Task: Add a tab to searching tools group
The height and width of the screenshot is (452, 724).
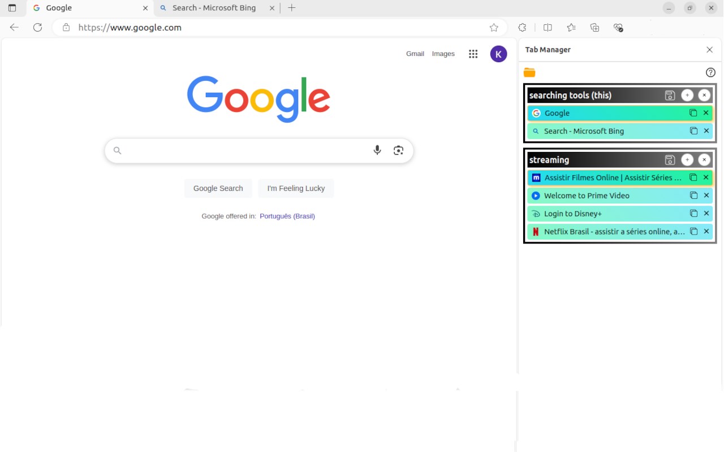Action: (x=687, y=95)
